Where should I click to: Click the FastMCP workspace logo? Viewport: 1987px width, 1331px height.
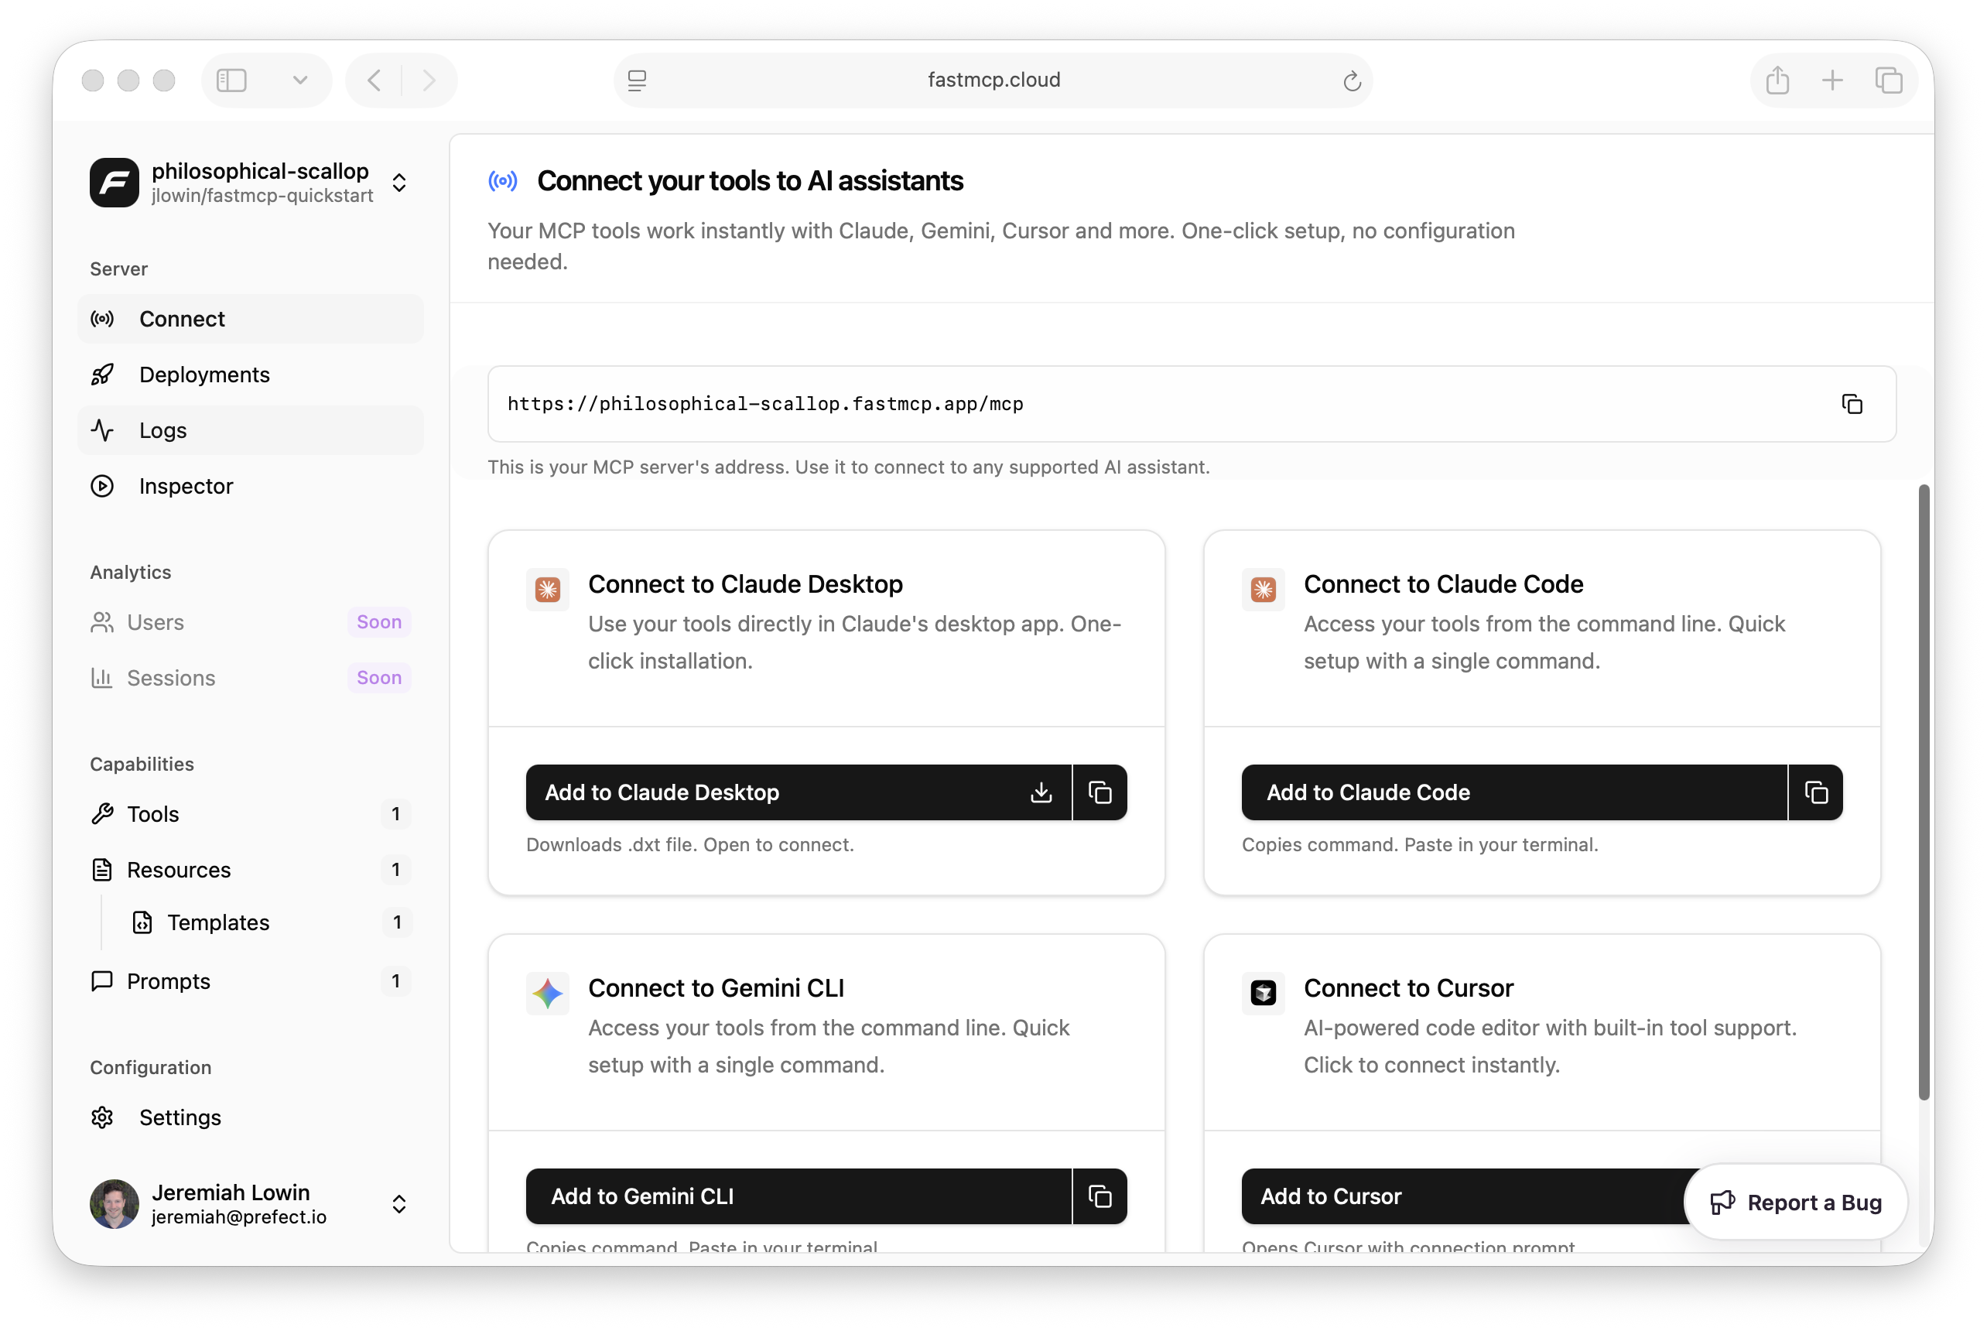(114, 182)
